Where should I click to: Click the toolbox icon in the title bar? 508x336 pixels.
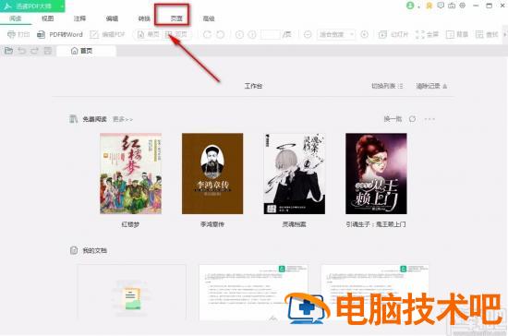point(452,6)
